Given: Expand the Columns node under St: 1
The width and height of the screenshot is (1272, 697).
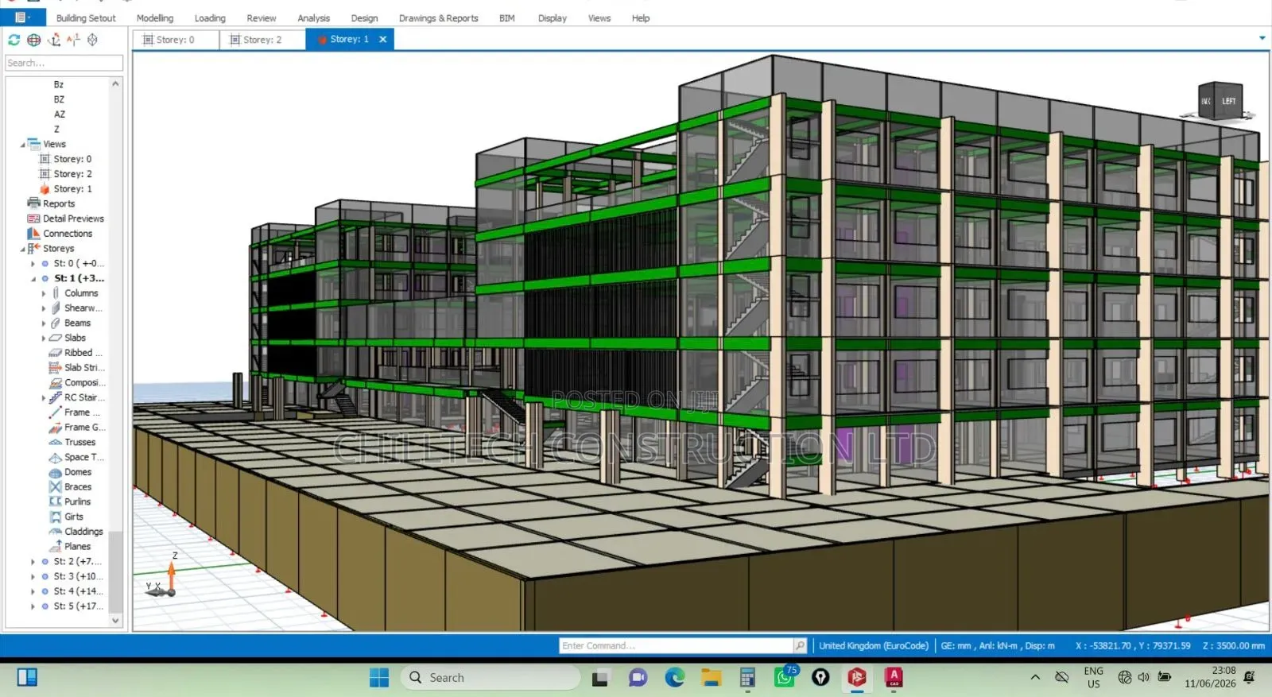Looking at the screenshot, I should pos(44,294).
